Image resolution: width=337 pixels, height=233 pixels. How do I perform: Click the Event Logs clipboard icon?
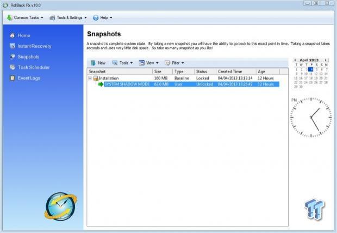[x=13, y=78]
